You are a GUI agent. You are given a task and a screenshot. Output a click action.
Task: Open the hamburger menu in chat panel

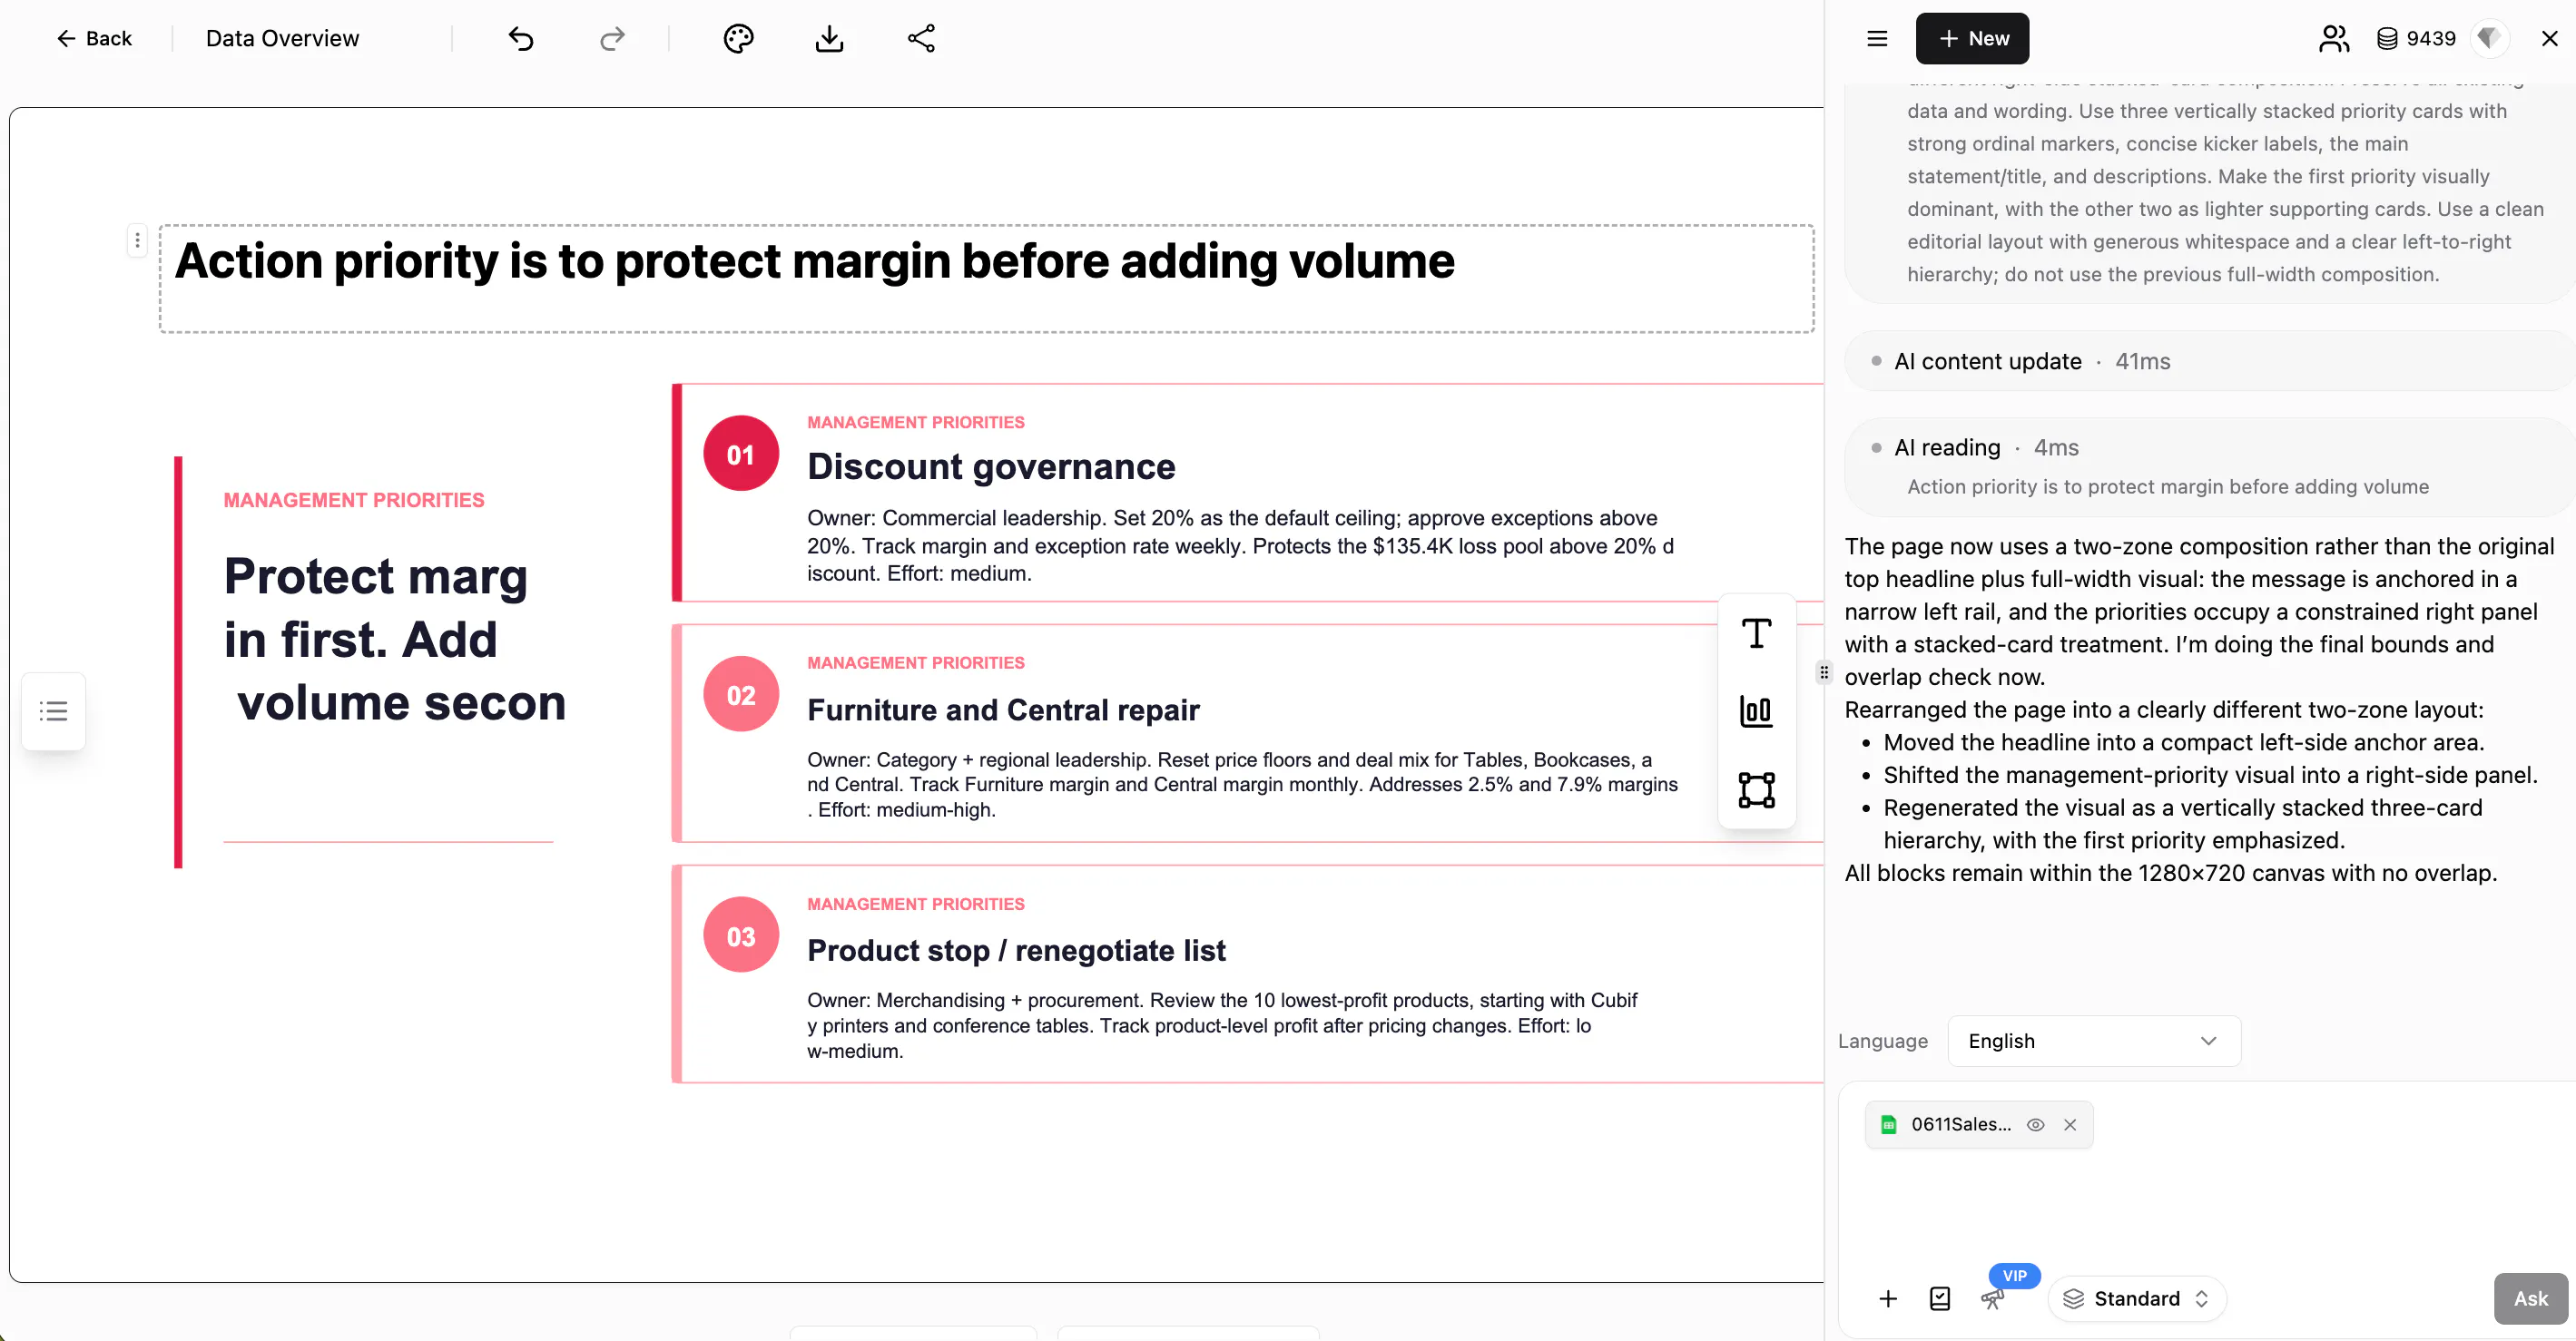[1877, 38]
